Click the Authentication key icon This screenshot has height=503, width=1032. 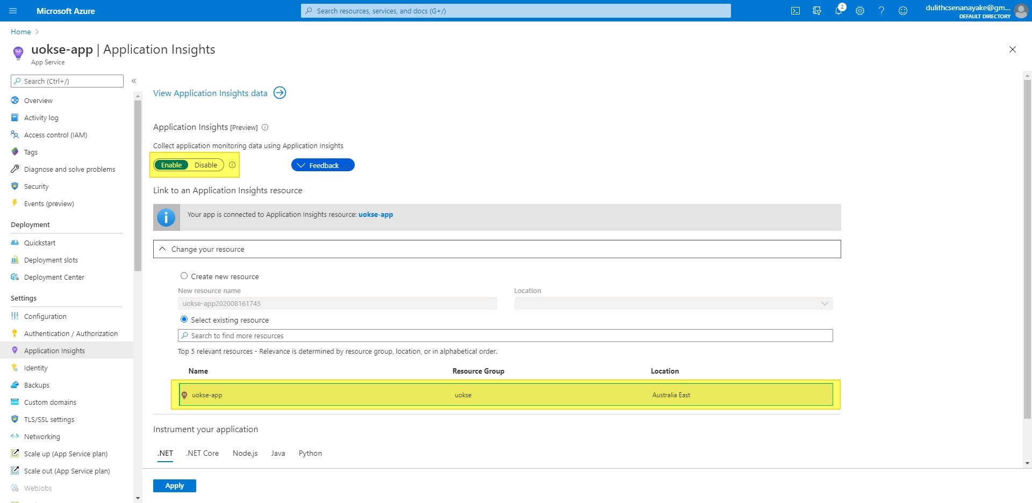point(15,333)
